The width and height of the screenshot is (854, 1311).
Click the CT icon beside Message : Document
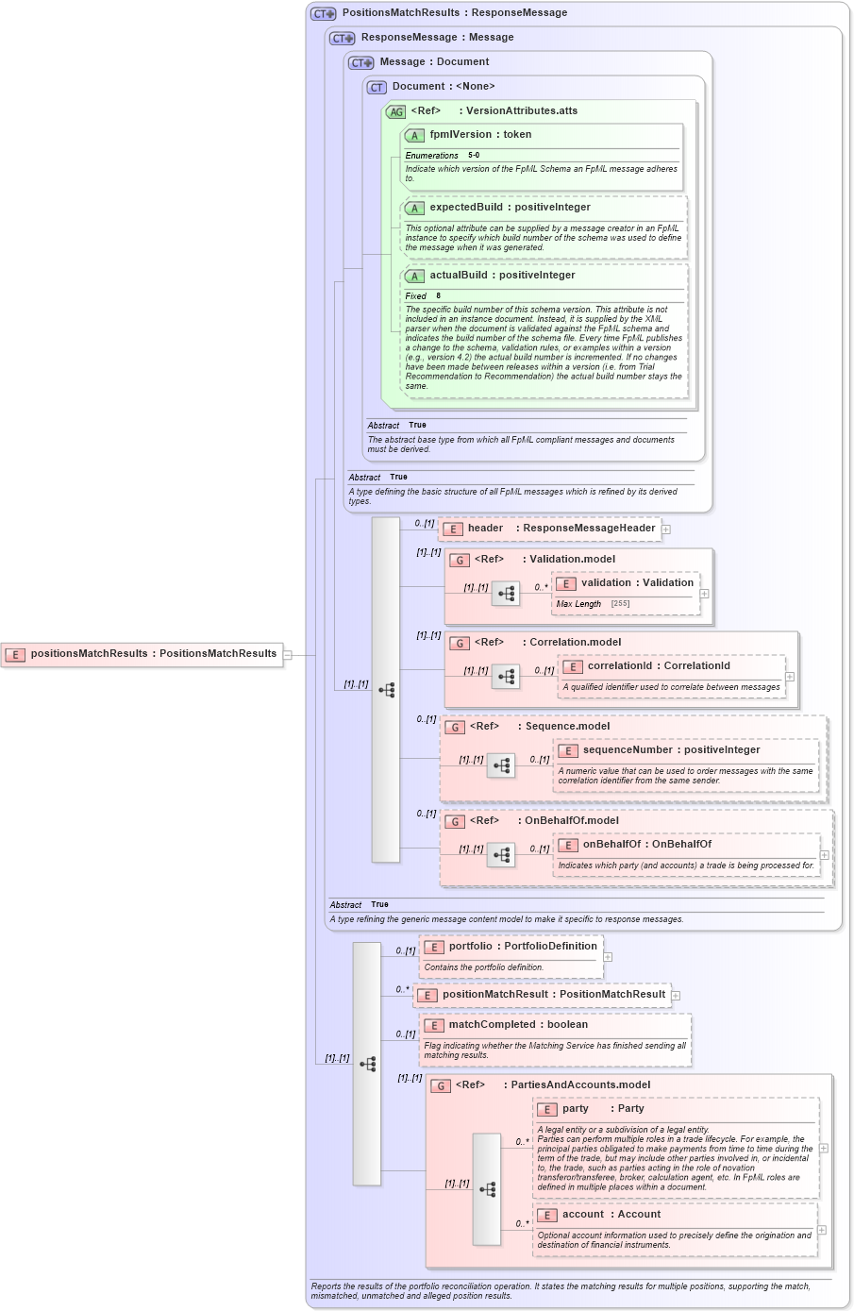[360, 62]
